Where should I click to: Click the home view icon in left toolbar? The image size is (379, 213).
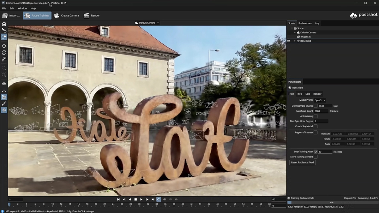(4, 24)
